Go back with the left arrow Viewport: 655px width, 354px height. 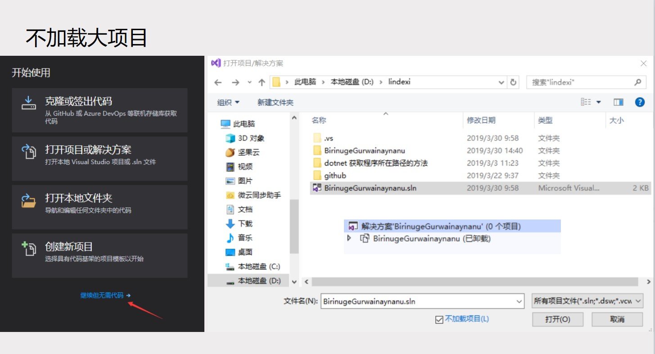218,82
